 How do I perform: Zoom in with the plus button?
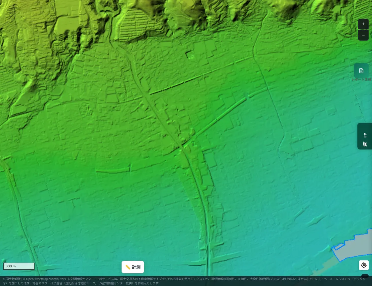(x=363, y=24)
